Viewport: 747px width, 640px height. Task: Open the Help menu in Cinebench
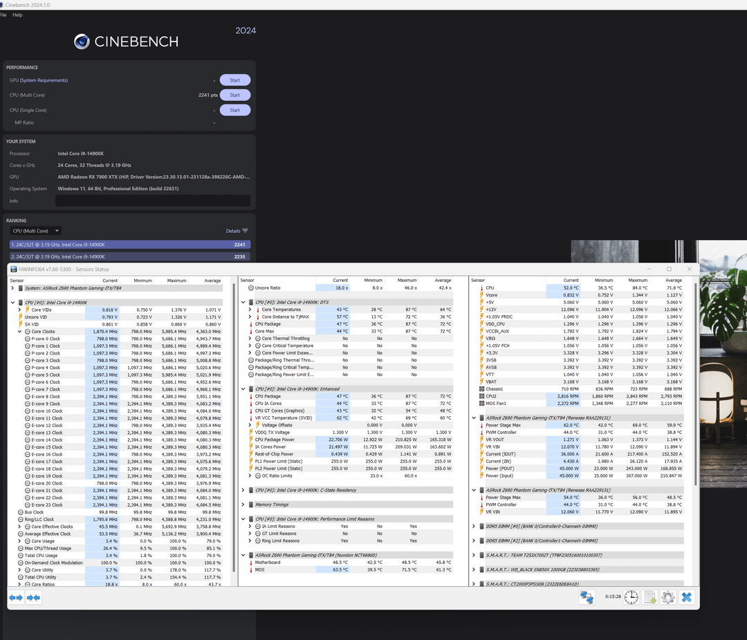click(x=17, y=15)
